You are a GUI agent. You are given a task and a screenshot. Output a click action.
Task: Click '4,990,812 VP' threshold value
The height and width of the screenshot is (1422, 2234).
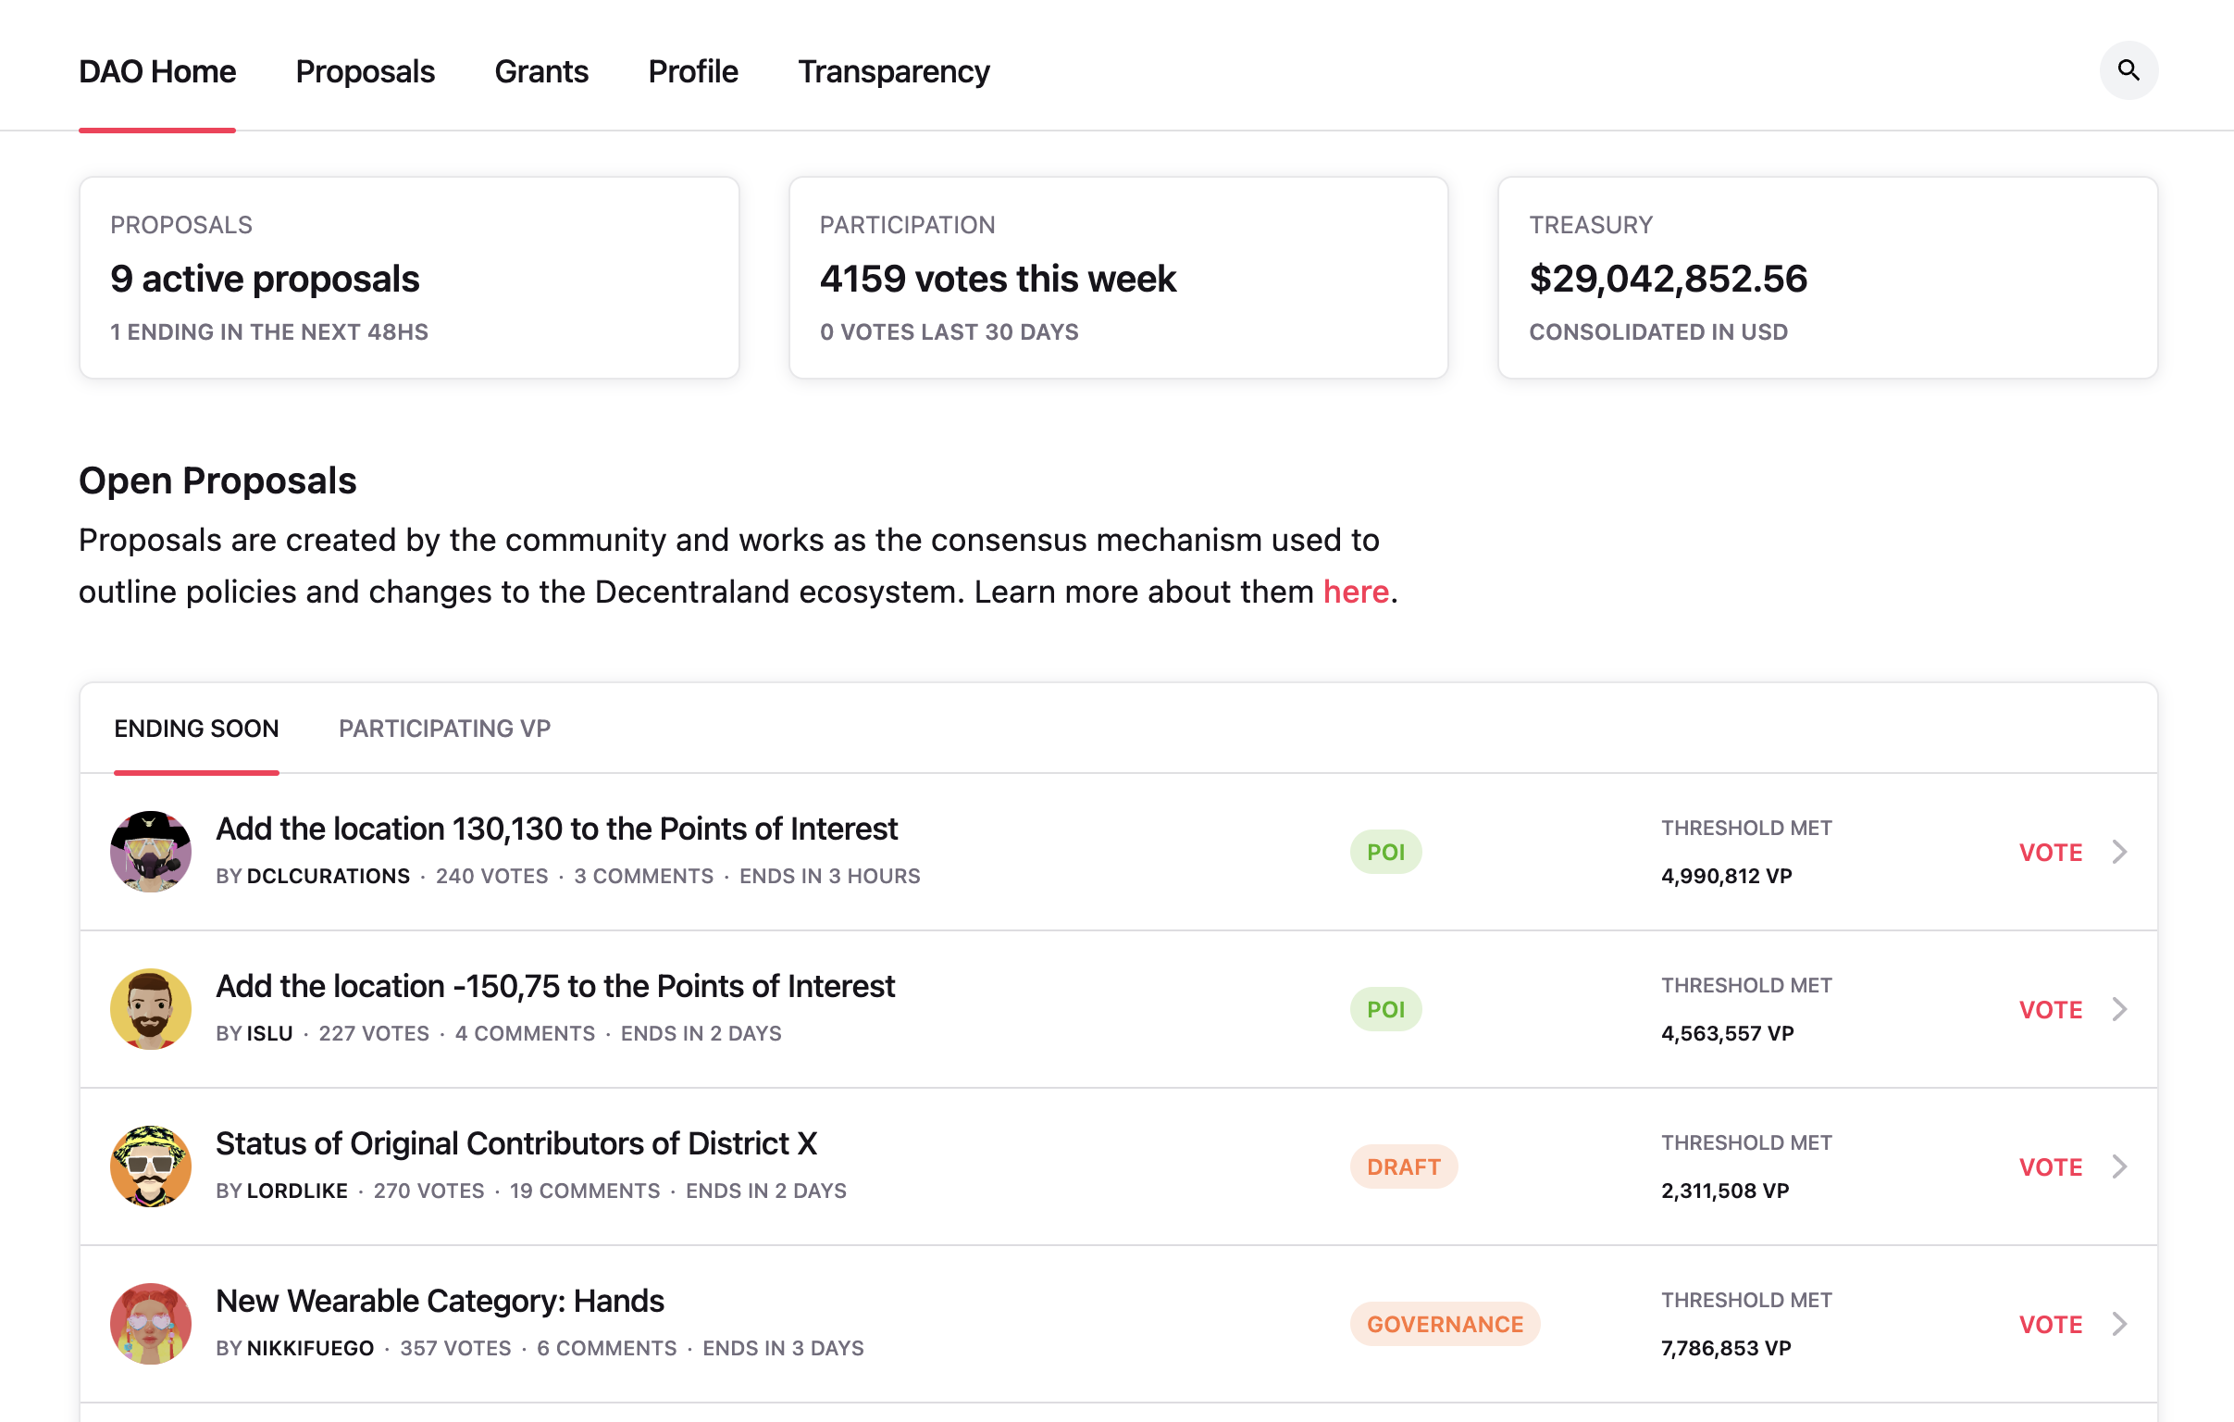1727,876
